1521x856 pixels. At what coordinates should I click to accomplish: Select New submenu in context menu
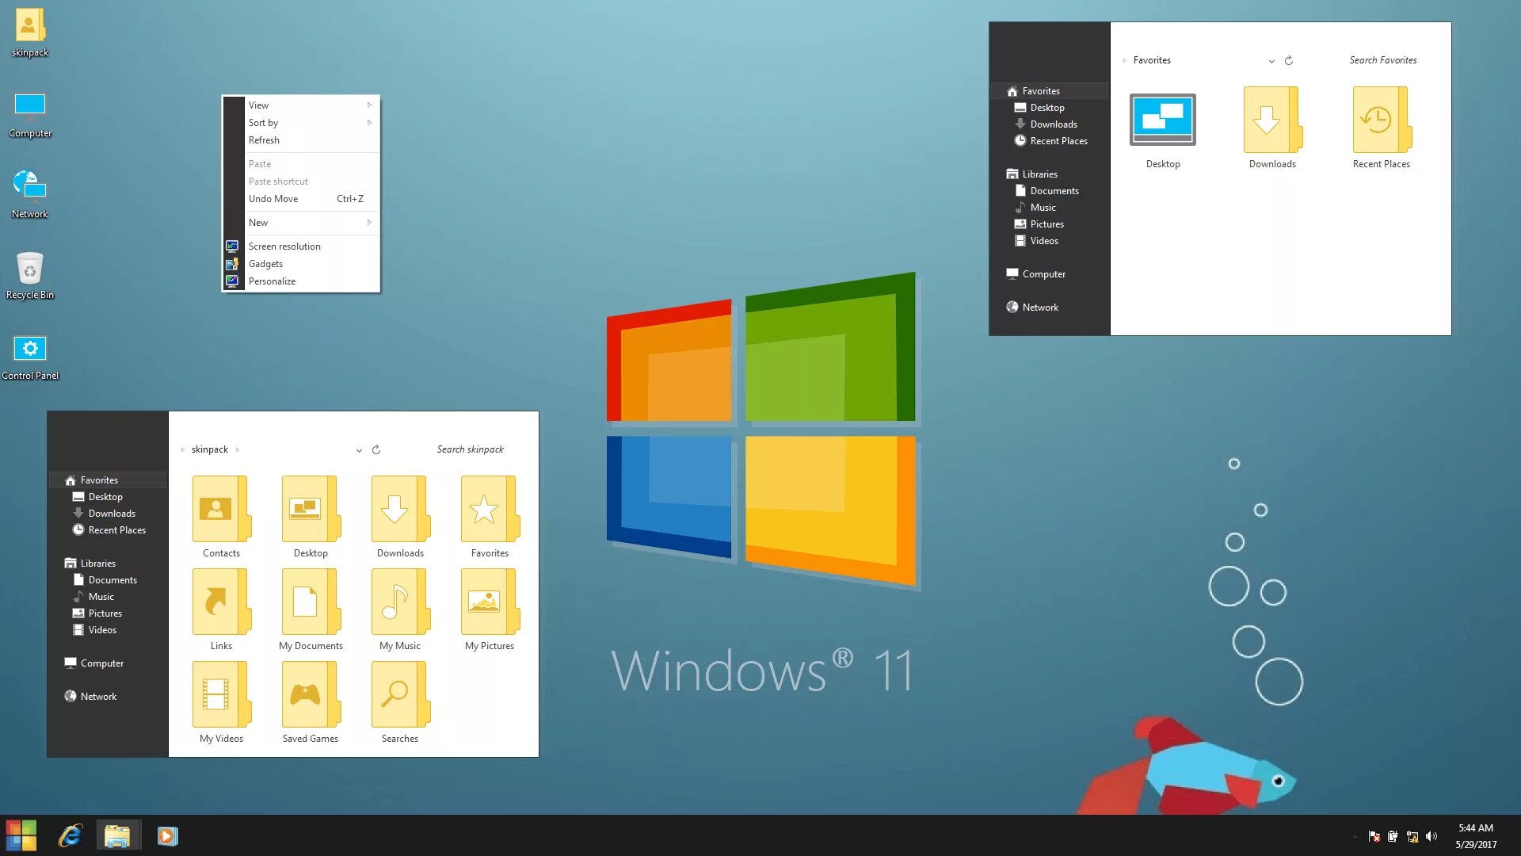[303, 222]
